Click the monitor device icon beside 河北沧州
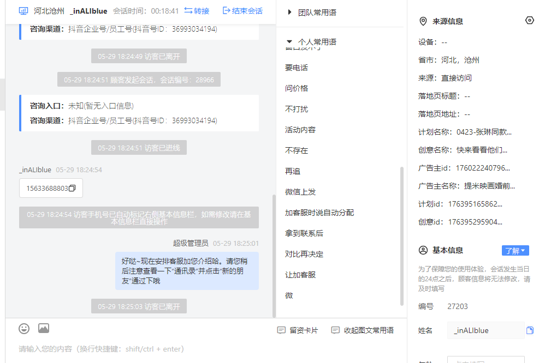The image size is (539, 363). (23, 11)
